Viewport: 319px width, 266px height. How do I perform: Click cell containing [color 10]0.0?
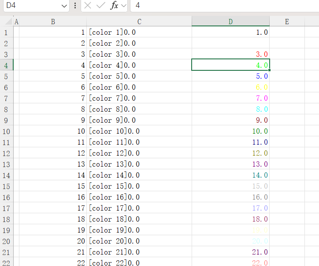click(x=139, y=131)
